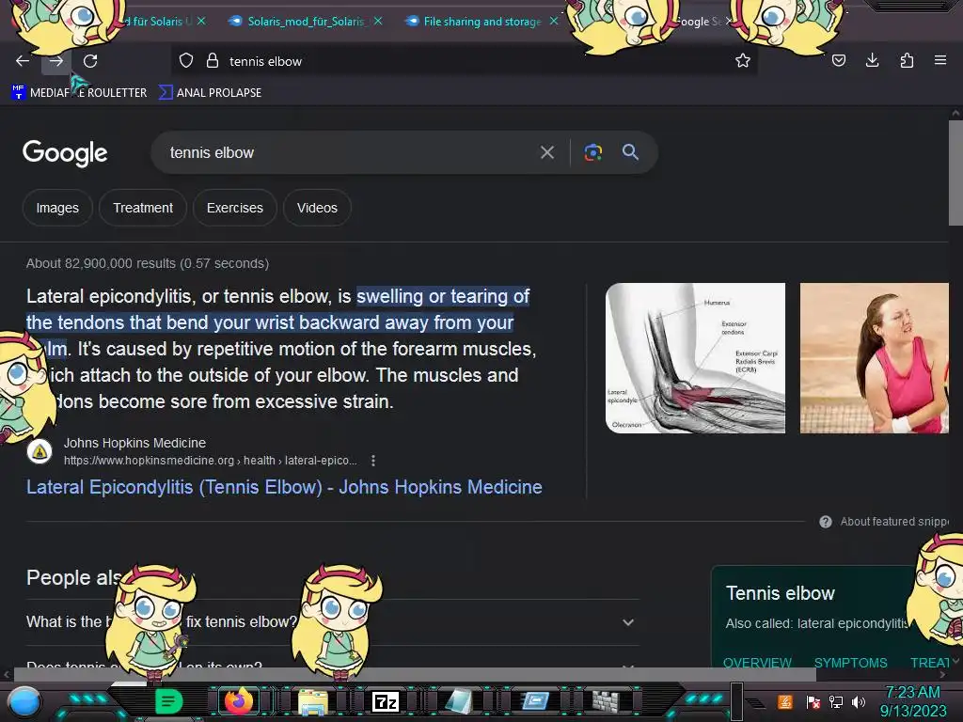The width and height of the screenshot is (963, 722).
Task: Switch to Firefox on the taskbar
Action: tap(239, 700)
